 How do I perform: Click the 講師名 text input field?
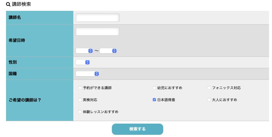pyautogui.click(x=97, y=18)
